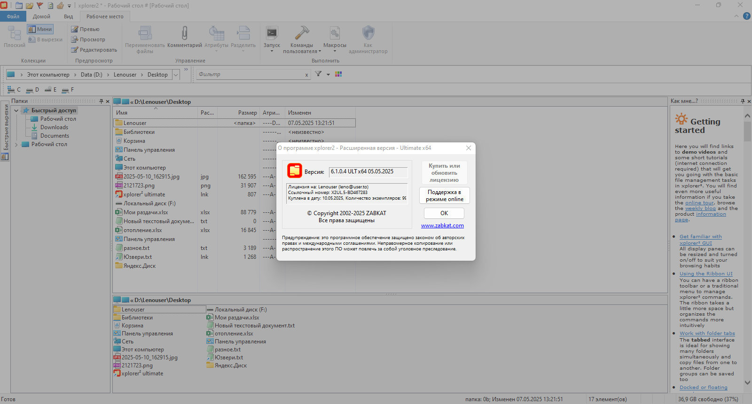Click the filter funnel icon beside Фильтр
This screenshot has width=752, height=404.
pos(318,74)
